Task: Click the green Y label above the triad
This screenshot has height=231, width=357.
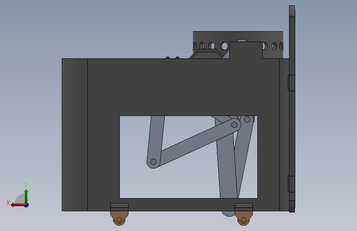Action: (26, 185)
